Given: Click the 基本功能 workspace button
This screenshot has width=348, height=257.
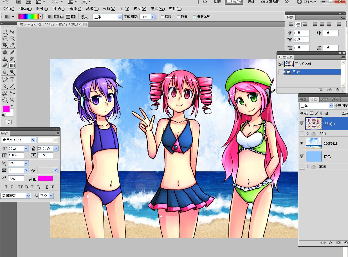Looking at the screenshot, I should (234, 2).
